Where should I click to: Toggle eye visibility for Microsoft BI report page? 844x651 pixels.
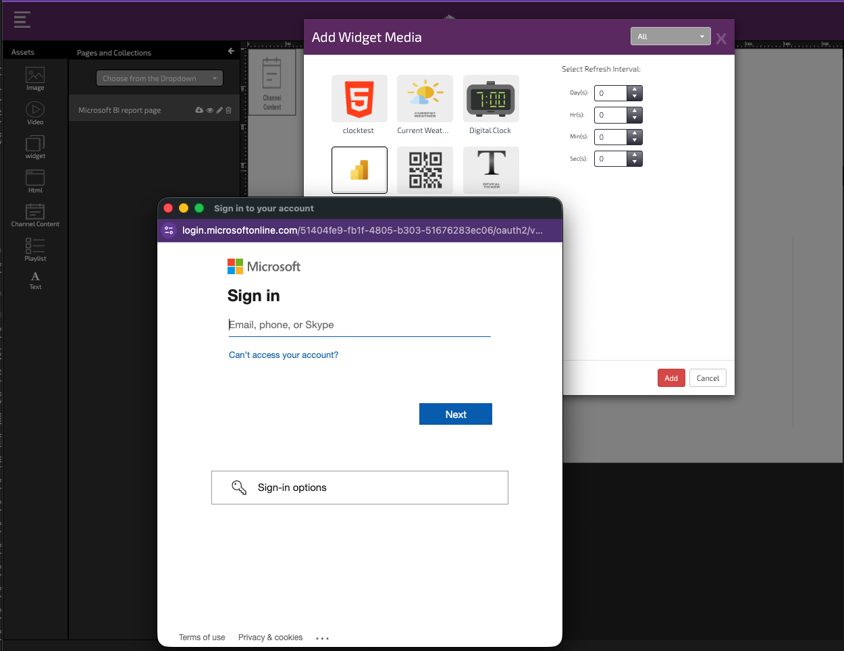click(x=210, y=110)
